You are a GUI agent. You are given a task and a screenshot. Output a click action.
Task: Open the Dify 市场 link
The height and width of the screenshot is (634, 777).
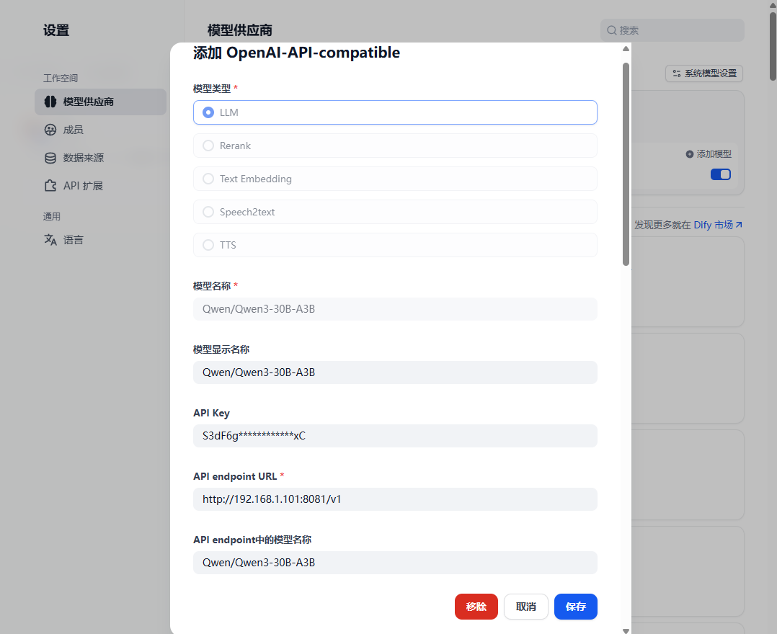tap(718, 225)
